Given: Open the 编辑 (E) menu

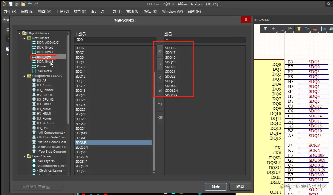Looking at the screenshot, I should pyautogui.click(x=27, y=12).
